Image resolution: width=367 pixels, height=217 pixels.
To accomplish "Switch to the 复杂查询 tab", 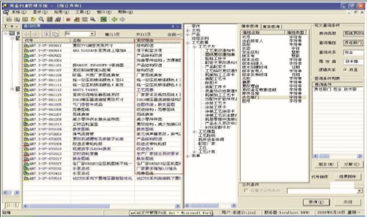I will (271, 26).
